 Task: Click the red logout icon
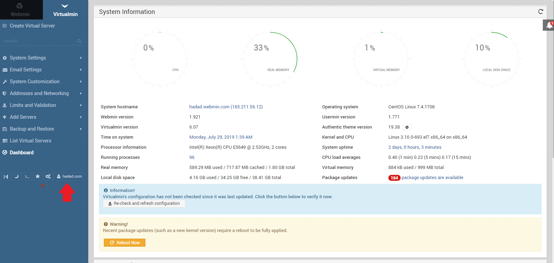(42, 186)
